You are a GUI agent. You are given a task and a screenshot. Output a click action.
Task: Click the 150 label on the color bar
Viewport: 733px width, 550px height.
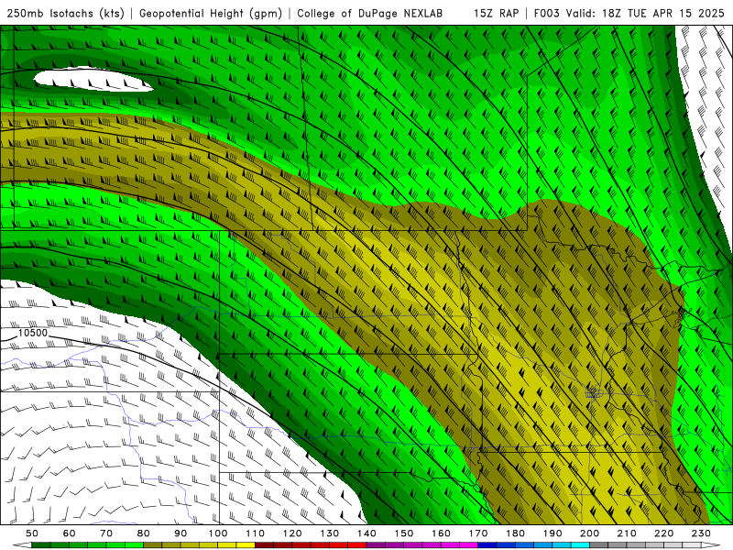click(x=404, y=533)
